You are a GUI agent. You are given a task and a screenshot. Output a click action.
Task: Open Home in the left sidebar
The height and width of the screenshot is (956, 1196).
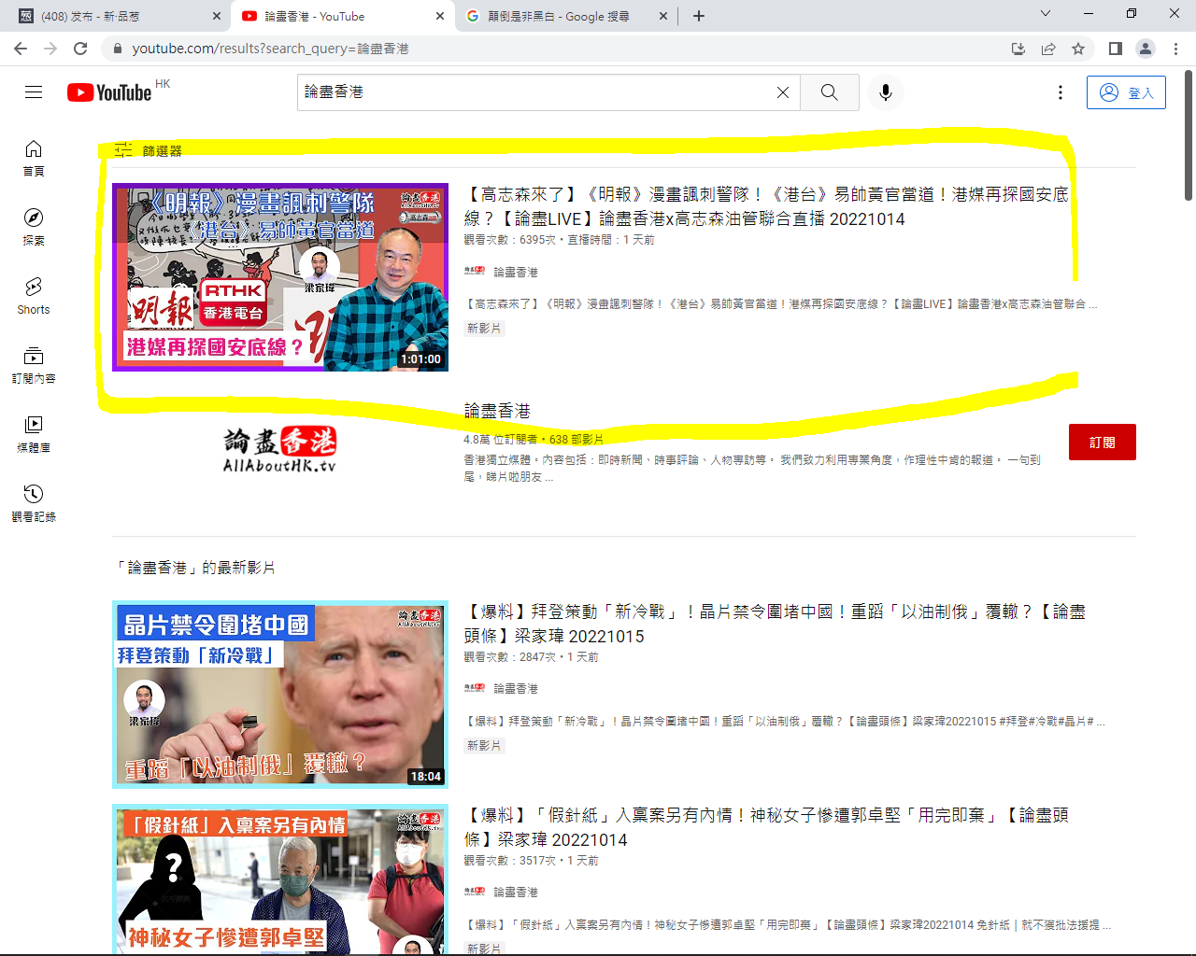34,158
